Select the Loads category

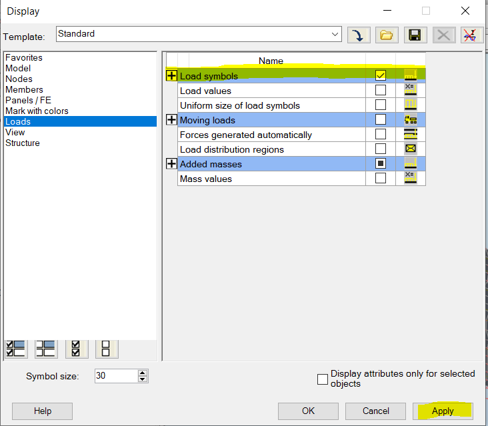click(x=80, y=121)
